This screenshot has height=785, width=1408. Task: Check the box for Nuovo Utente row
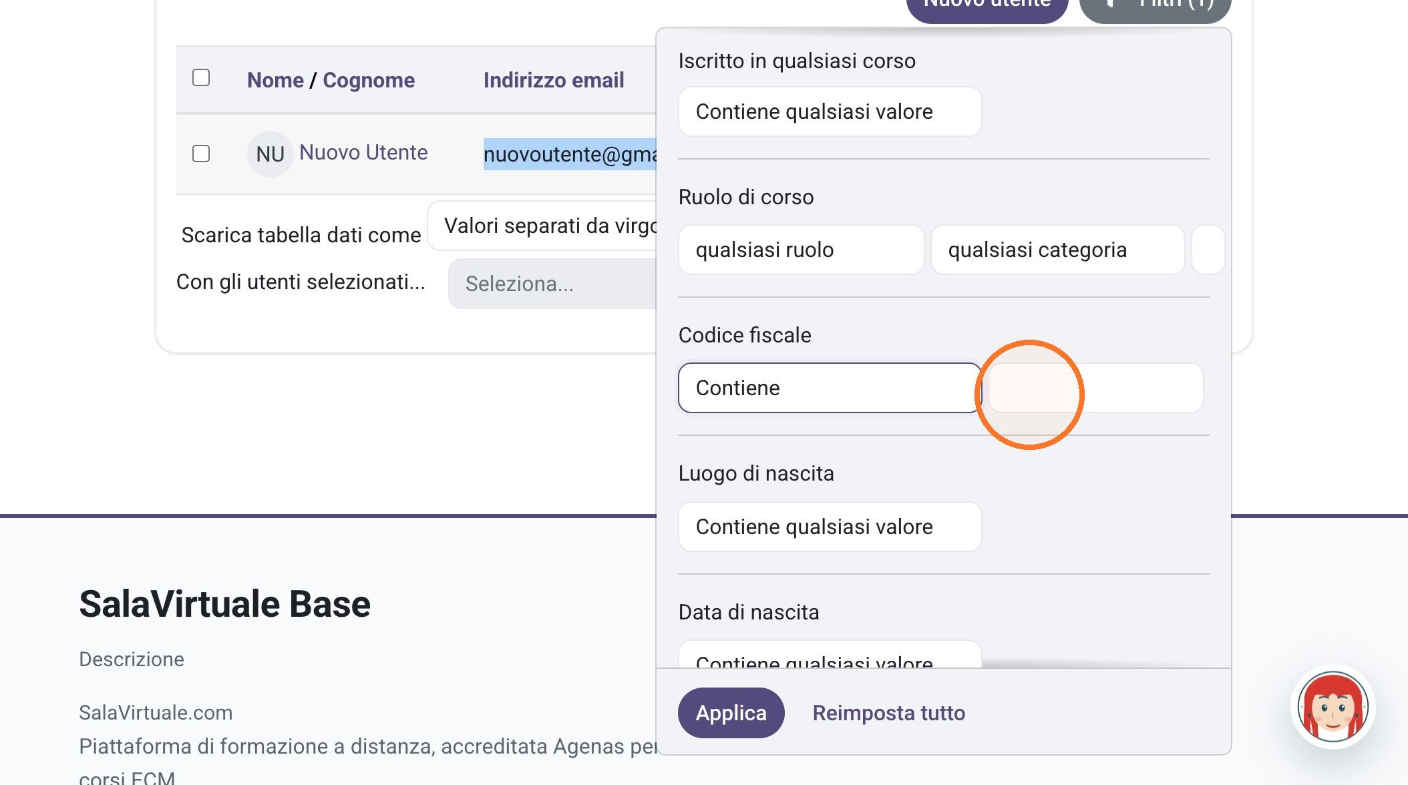pyautogui.click(x=201, y=154)
